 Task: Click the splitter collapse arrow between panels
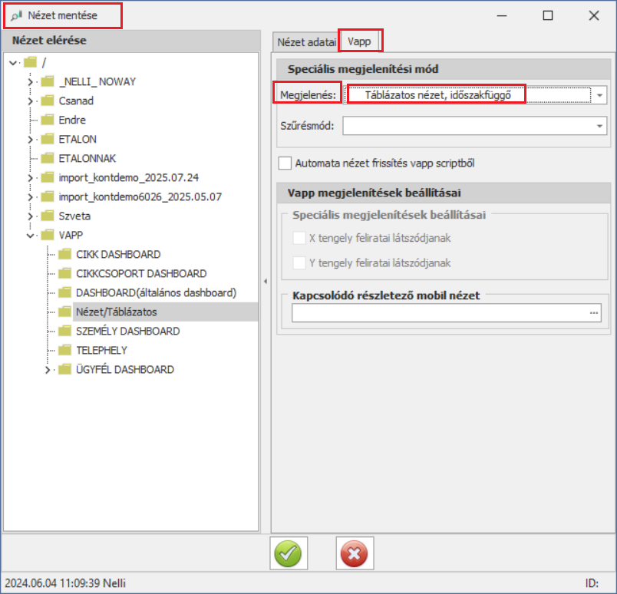pyautogui.click(x=265, y=281)
